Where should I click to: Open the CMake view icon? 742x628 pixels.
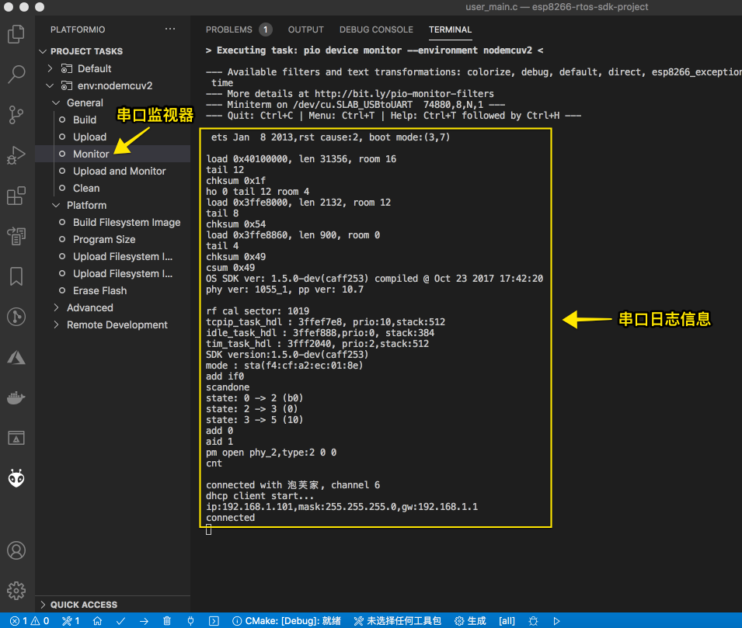coord(16,438)
